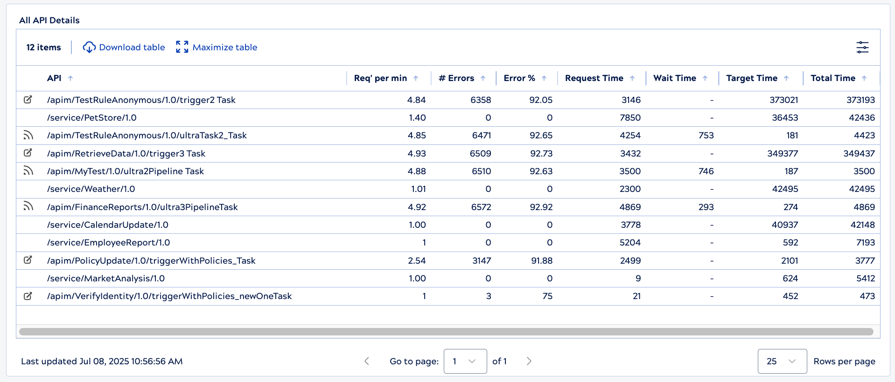Screen dimensions: 895x382
Task: Click Req' per min sort arrow
Action: pyautogui.click(x=416, y=78)
